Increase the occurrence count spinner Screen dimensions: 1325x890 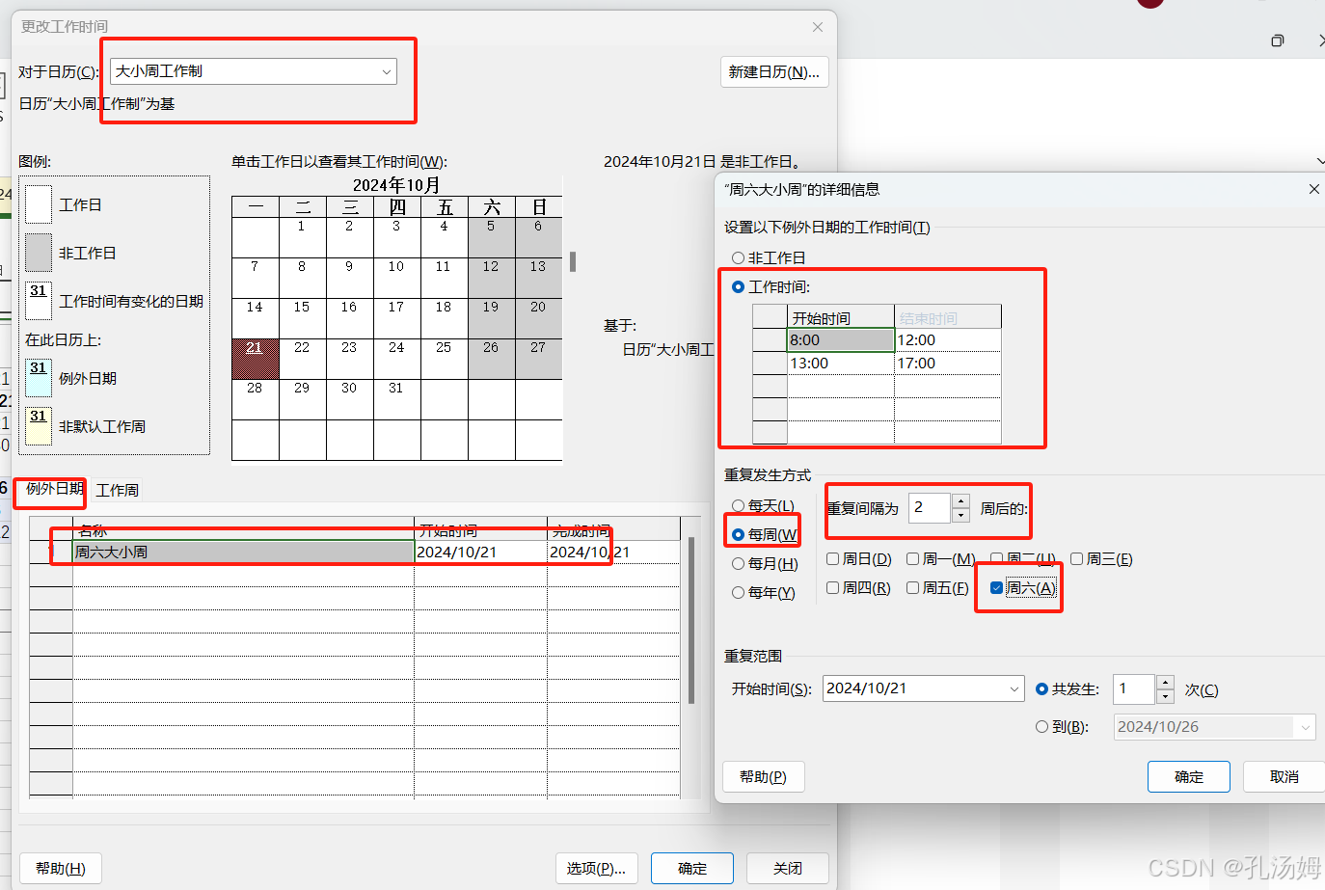1165,683
